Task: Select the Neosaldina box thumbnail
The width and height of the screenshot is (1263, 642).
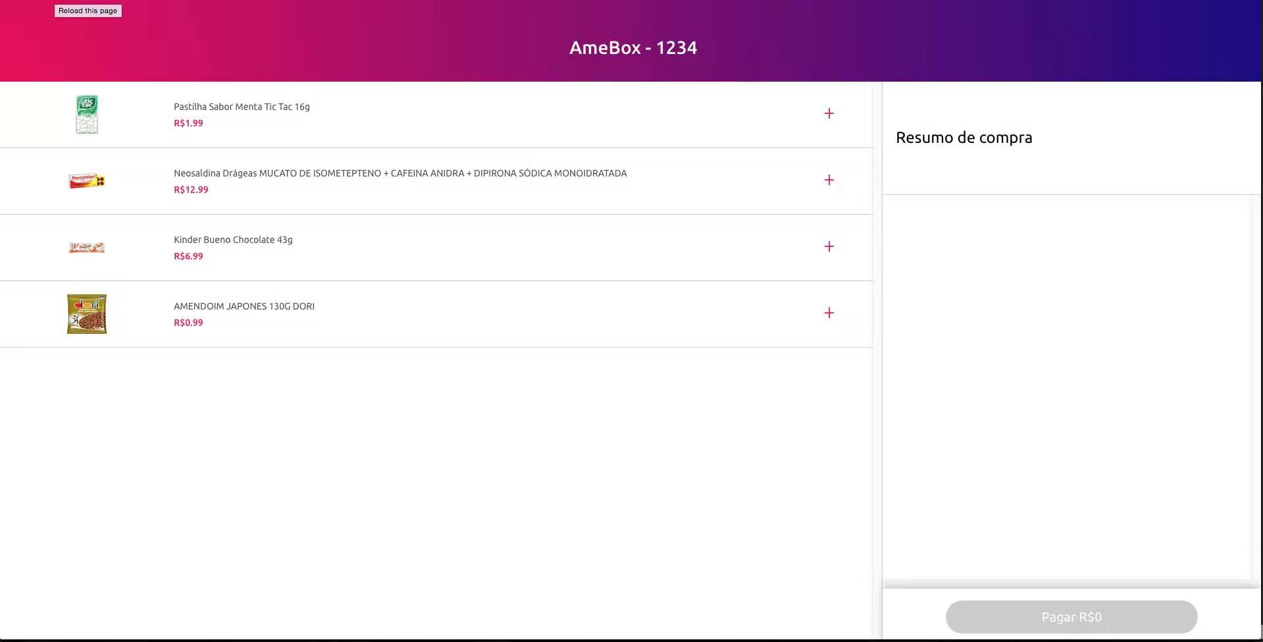Action: (87, 181)
